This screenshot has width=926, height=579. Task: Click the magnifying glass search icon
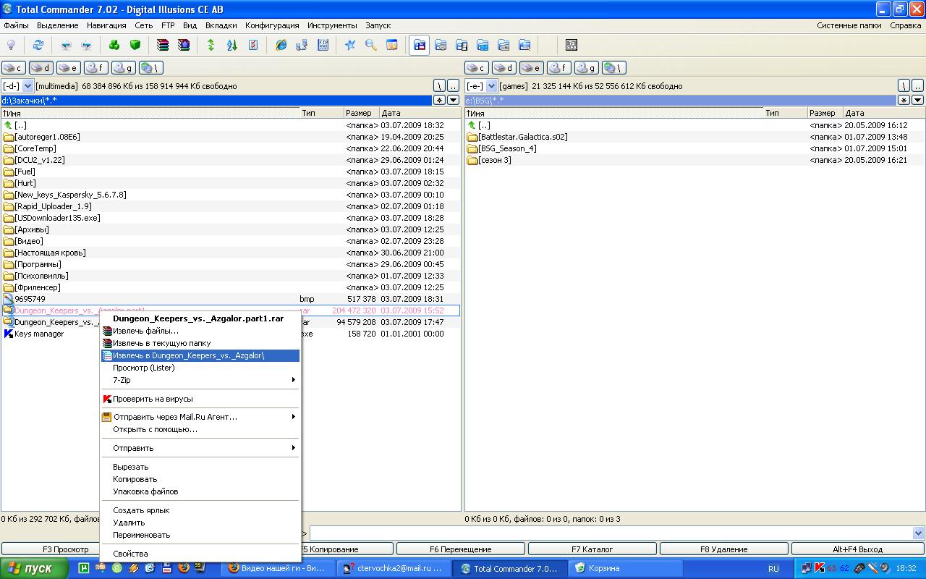pyautogui.click(x=371, y=45)
